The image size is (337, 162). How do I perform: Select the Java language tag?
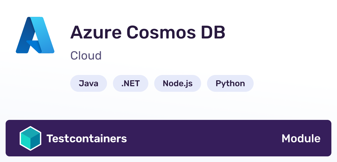point(88,83)
